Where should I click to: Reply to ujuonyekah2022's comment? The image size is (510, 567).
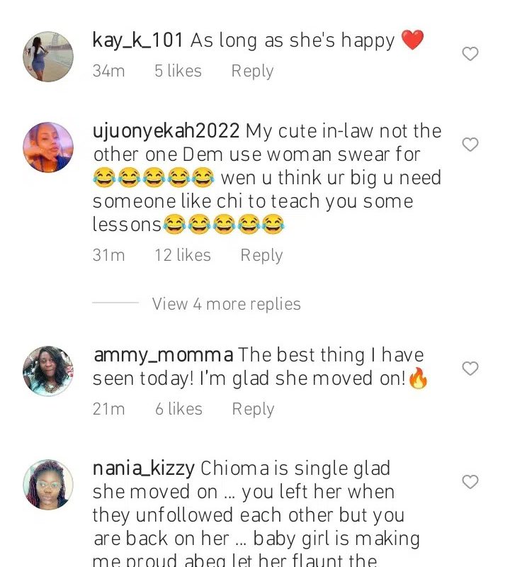[261, 255]
